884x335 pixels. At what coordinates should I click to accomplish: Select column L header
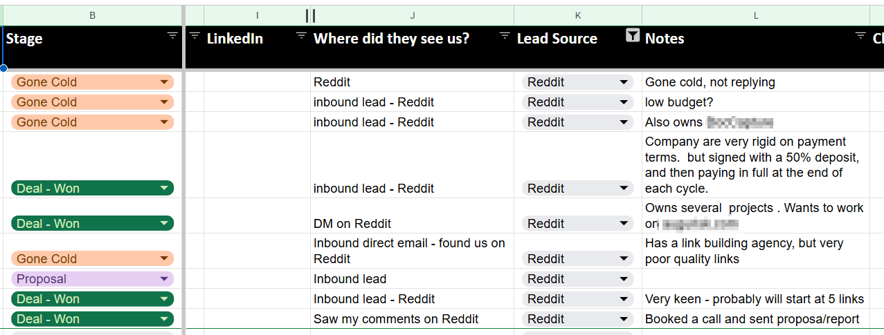(756, 15)
